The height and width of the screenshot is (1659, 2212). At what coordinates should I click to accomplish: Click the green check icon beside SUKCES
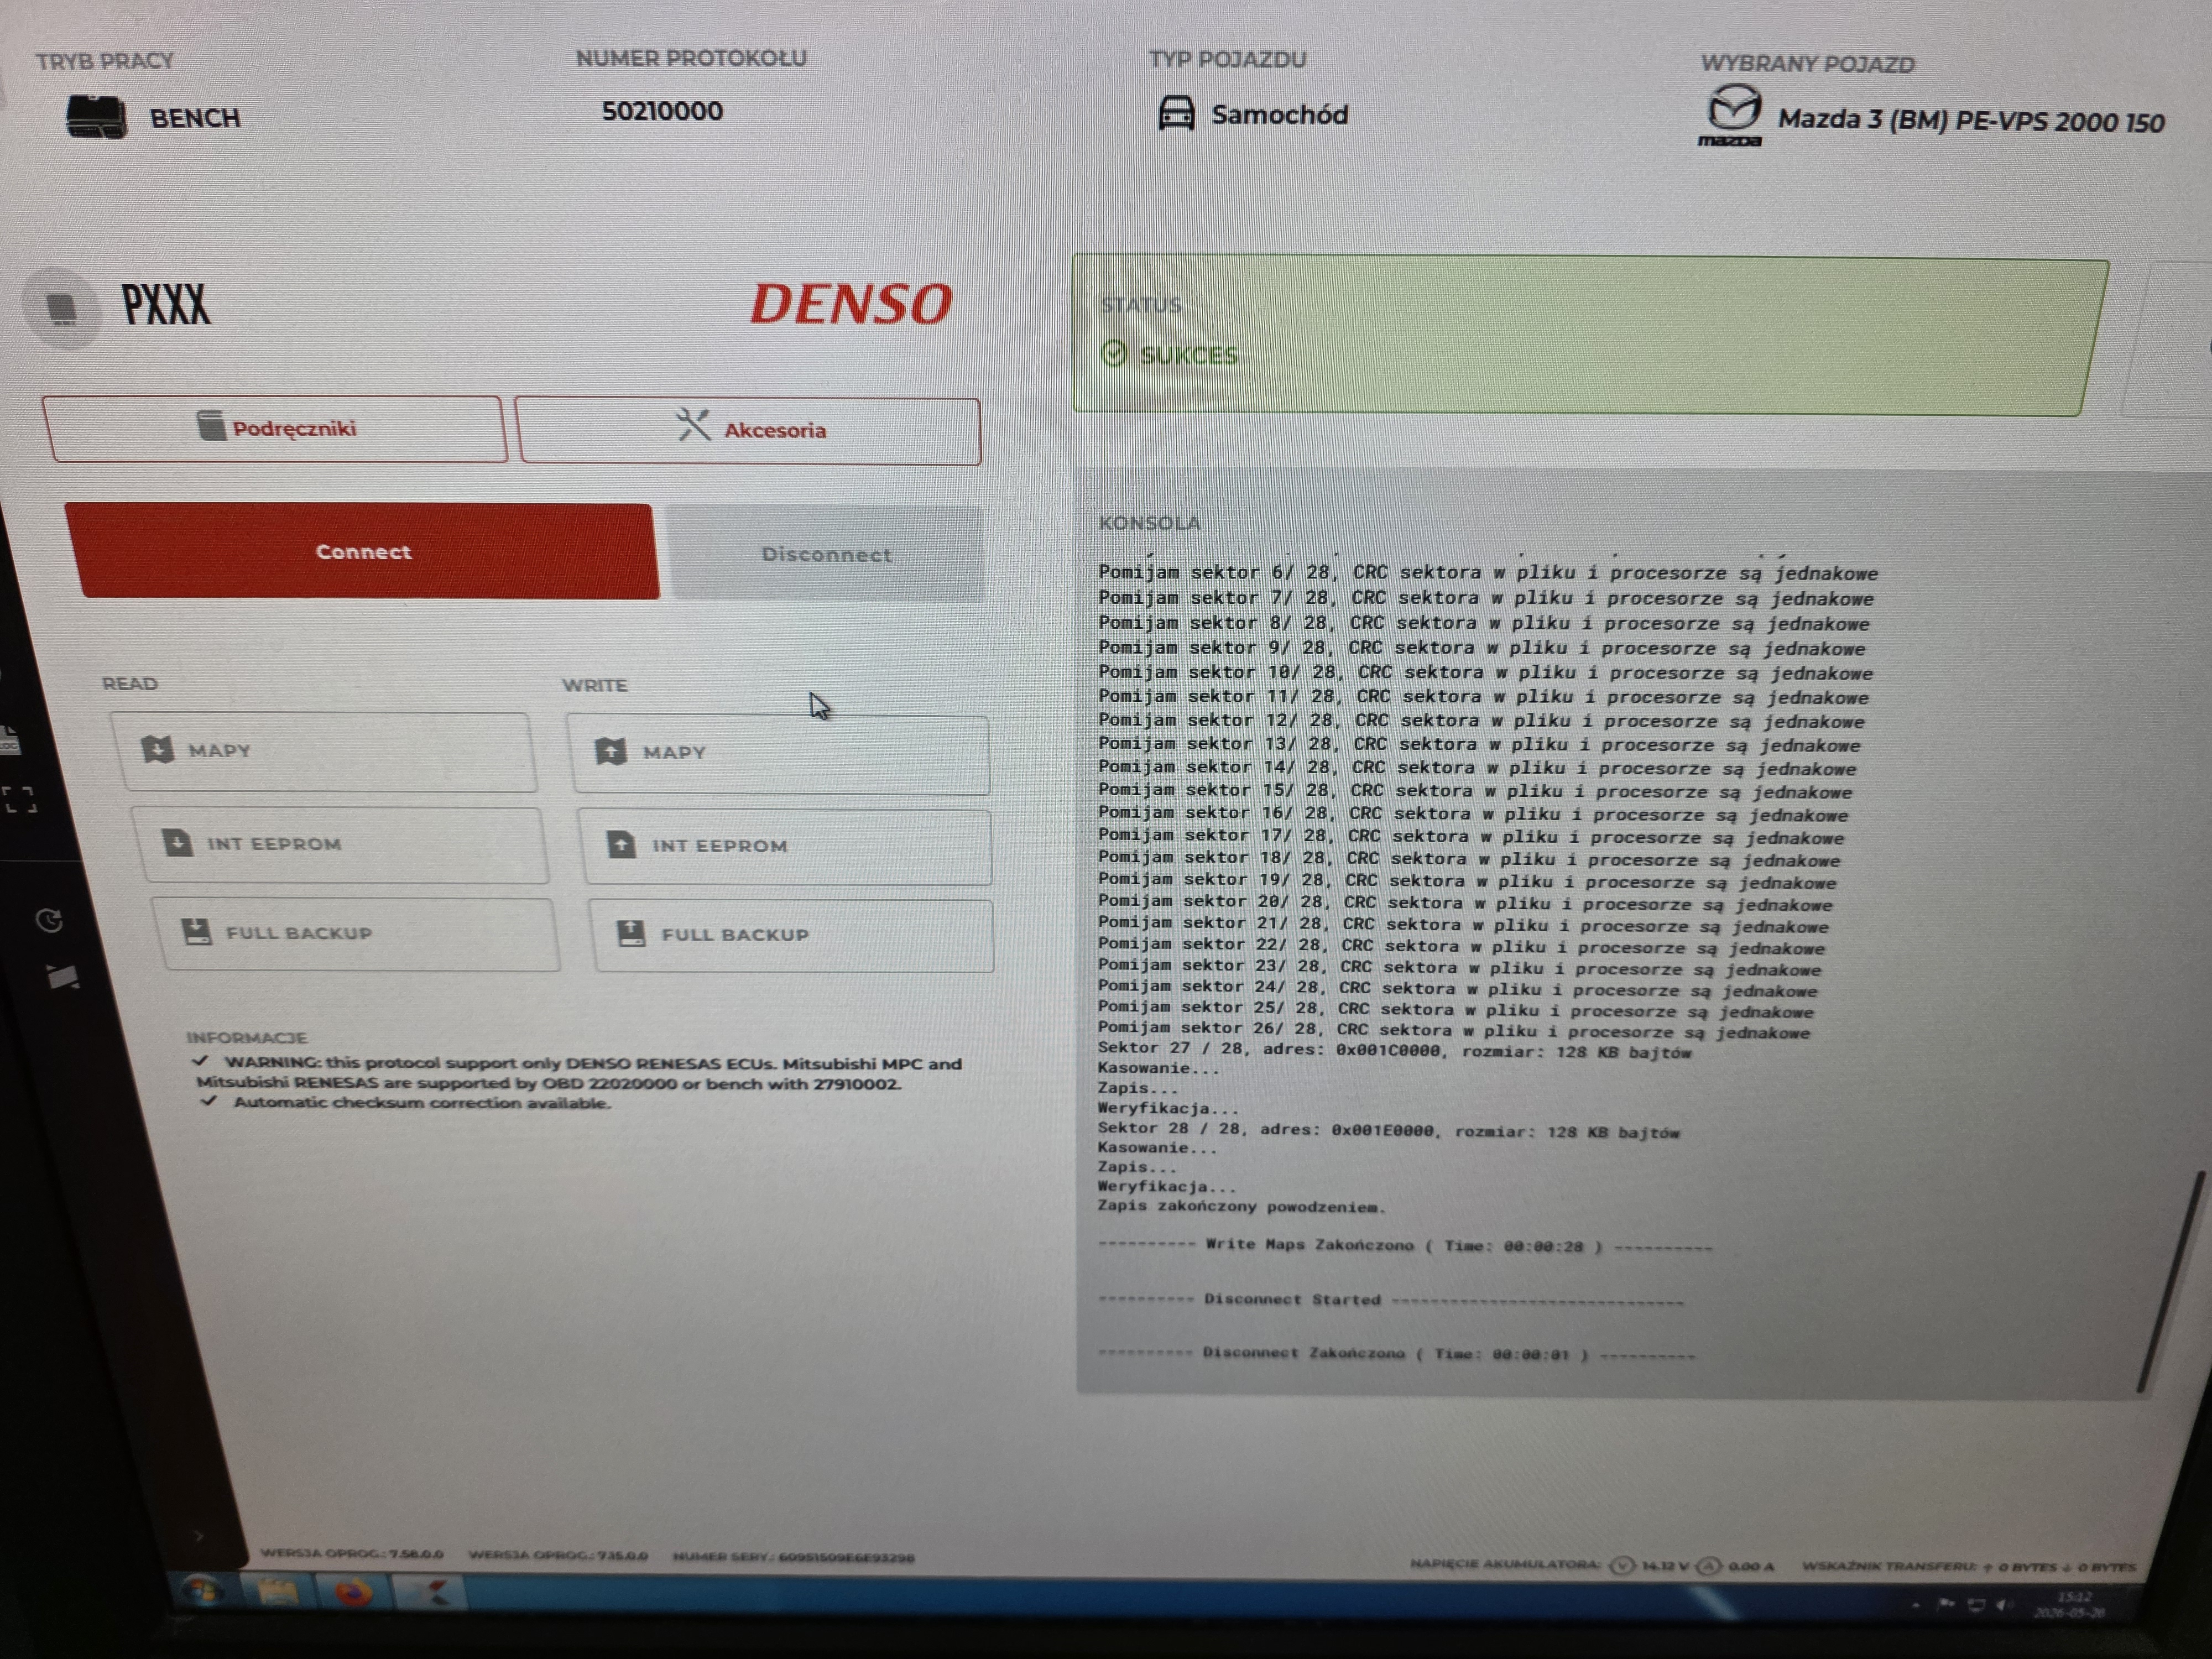point(1113,353)
